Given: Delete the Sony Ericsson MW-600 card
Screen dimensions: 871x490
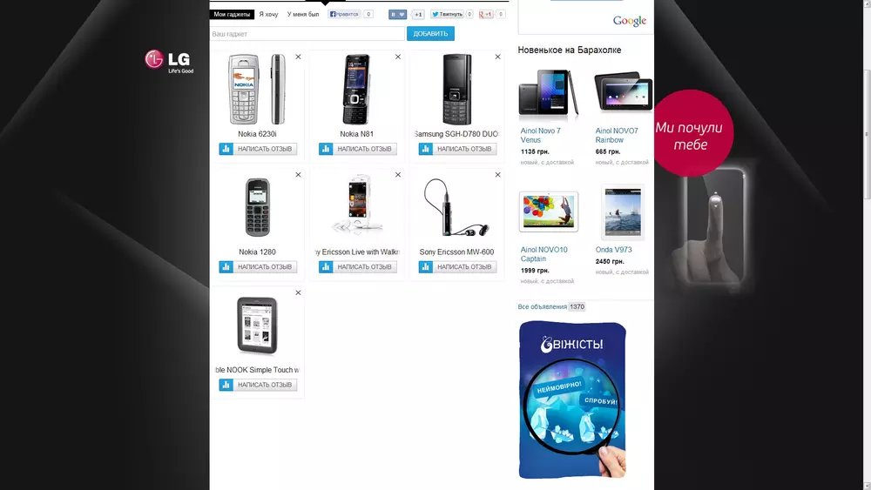Looking at the screenshot, I should click(497, 175).
